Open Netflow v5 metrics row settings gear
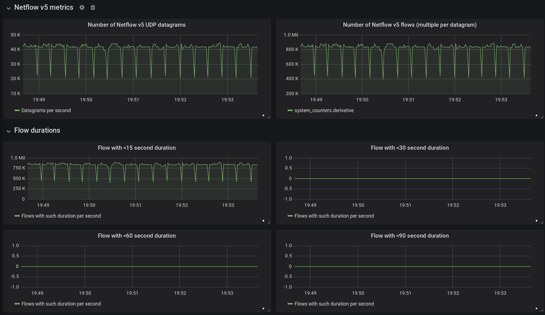Image resolution: width=545 pixels, height=315 pixels. point(82,8)
